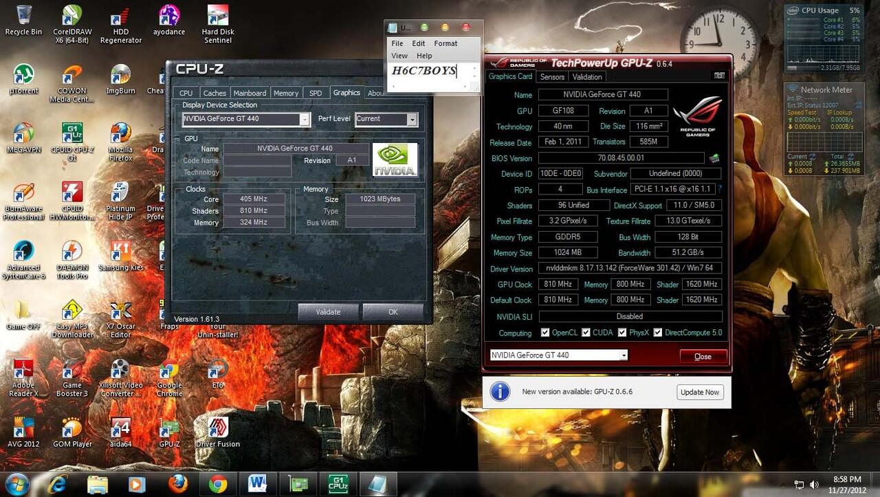The height and width of the screenshot is (497, 880).
Task: Toggle PhysX checkbox in GPU-Z
Action: (x=622, y=333)
